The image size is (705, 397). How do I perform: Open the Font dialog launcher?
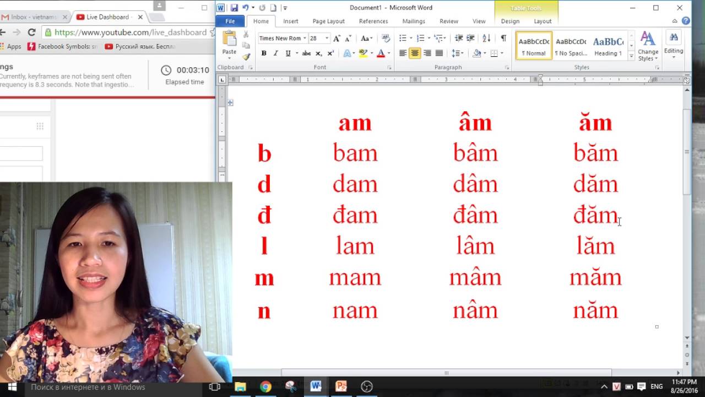[389, 67]
